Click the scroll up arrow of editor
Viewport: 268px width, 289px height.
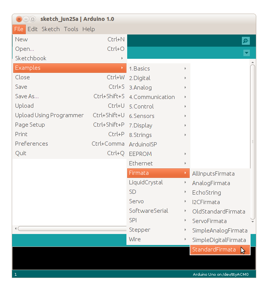tap(253, 63)
